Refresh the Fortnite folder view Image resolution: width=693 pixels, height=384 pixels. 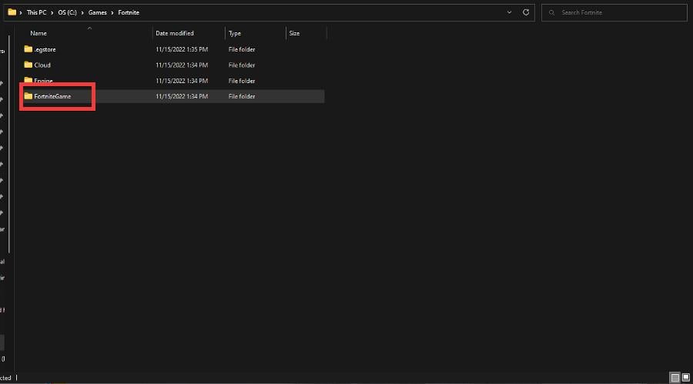[x=526, y=12]
